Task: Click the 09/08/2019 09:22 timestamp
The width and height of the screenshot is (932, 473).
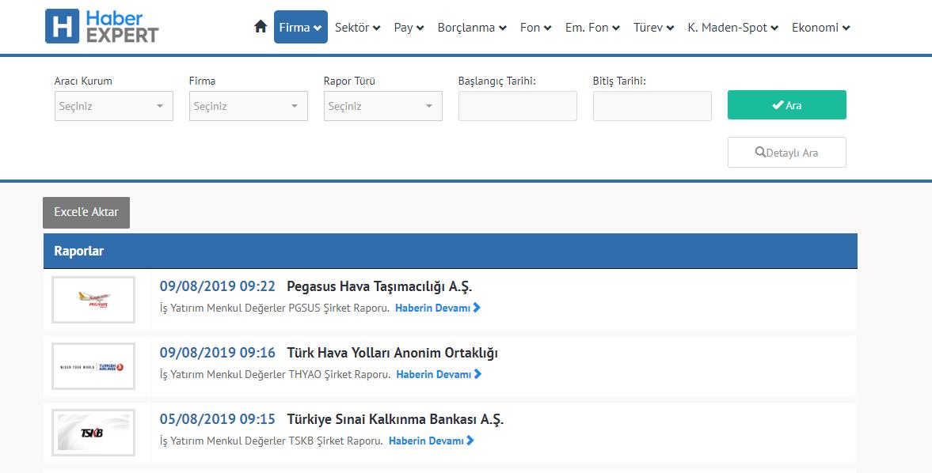Action: pyautogui.click(x=218, y=286)
